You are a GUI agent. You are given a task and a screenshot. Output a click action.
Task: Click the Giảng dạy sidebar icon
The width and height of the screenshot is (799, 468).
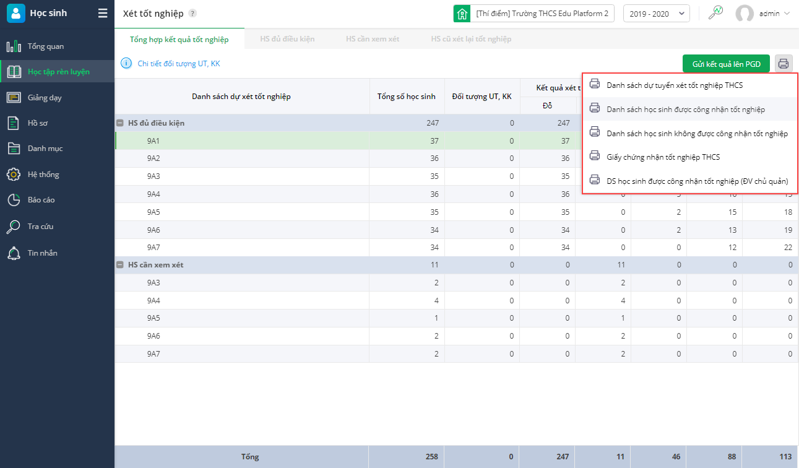tap(14, 98)
